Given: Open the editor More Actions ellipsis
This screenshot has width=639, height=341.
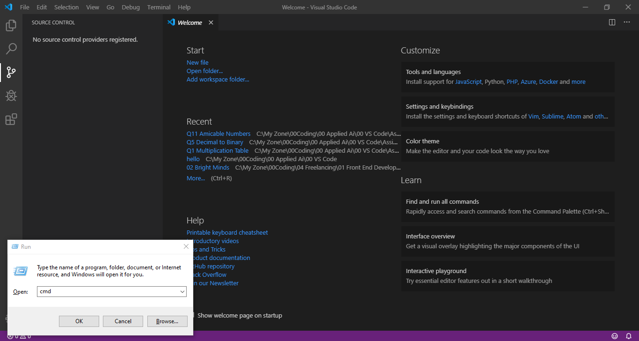Looking at the screenshot, I should (x=627, y=22).
